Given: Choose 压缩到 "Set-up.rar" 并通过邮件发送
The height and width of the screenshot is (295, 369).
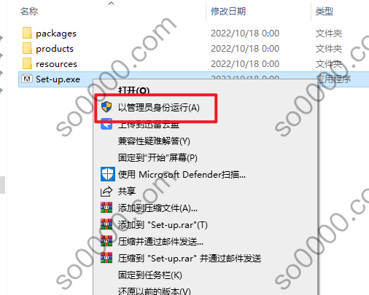Looking at the screenshot, I should pos(190,259).
